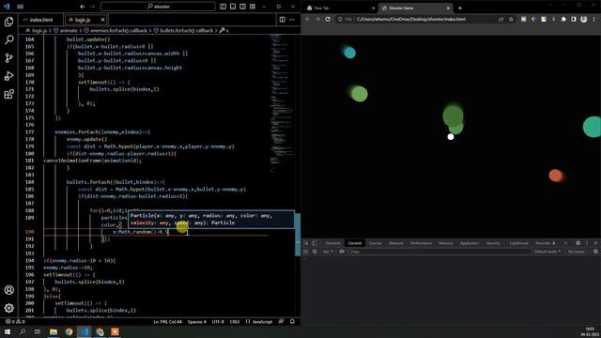Viewport: 601px width, 338px height.
Task: Toggle the primary sidebar layout icon
Action: pyautogui.click(x=223, y=7)
